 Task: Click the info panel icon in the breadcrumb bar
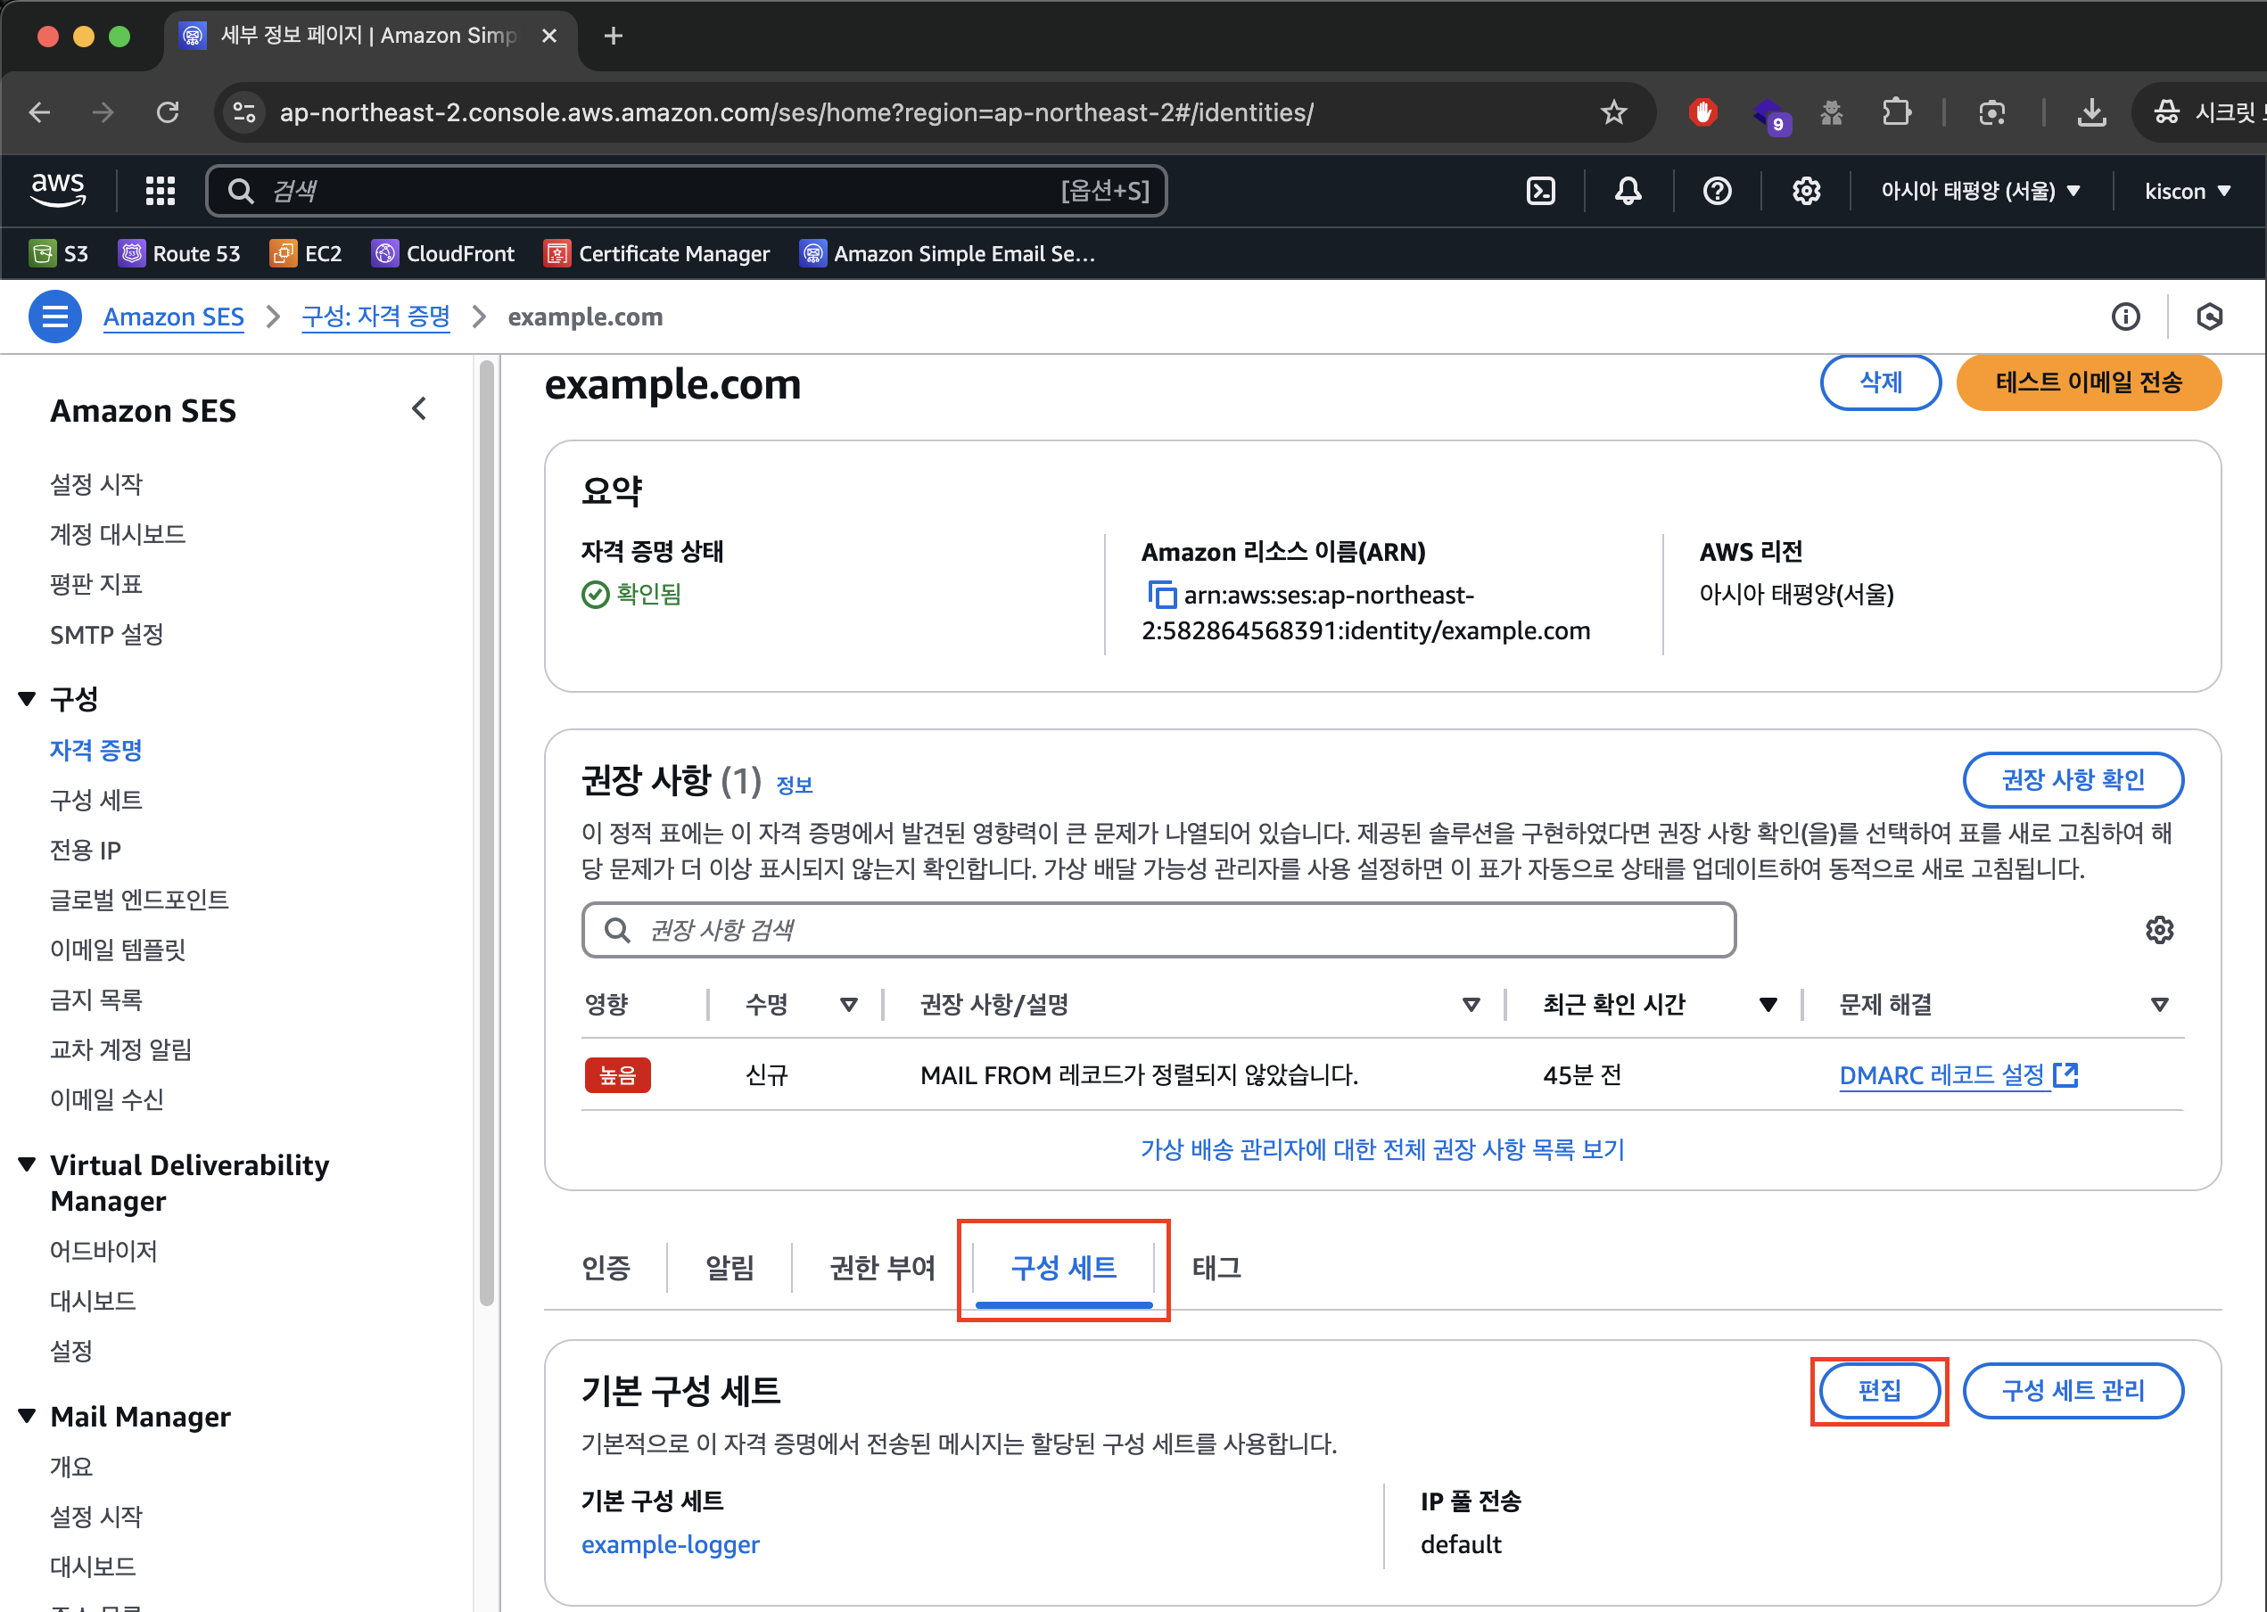(x=2125, y=317)
